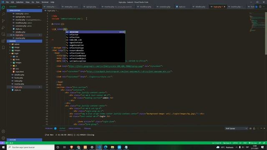Image resolution: width=267 pixels, height=150 pixels.
Task: Switch to the PROBLEMS panel tab
Action: (50, 128)
